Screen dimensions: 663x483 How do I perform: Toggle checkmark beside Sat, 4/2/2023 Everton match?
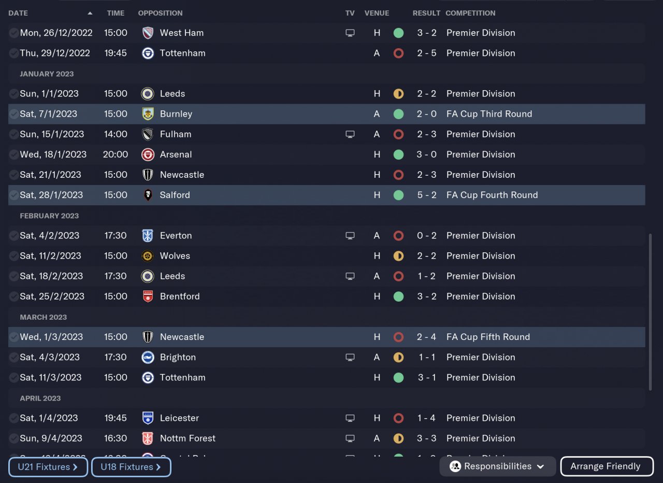point(14,236)
